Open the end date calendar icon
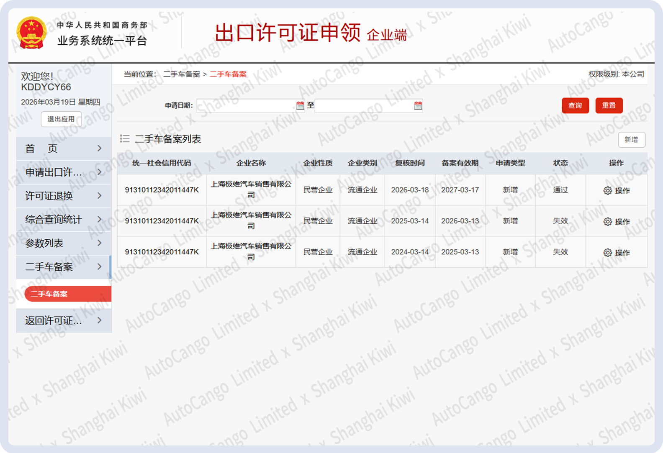The width and height of the screenshot is (663, 453). (418, 106)
